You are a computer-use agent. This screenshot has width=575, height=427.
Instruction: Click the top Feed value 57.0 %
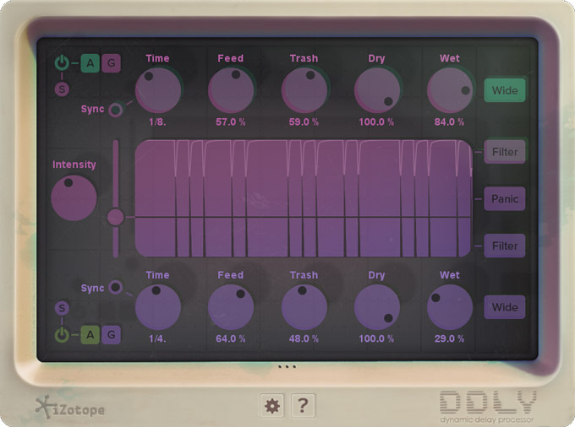tap(231, 122)
